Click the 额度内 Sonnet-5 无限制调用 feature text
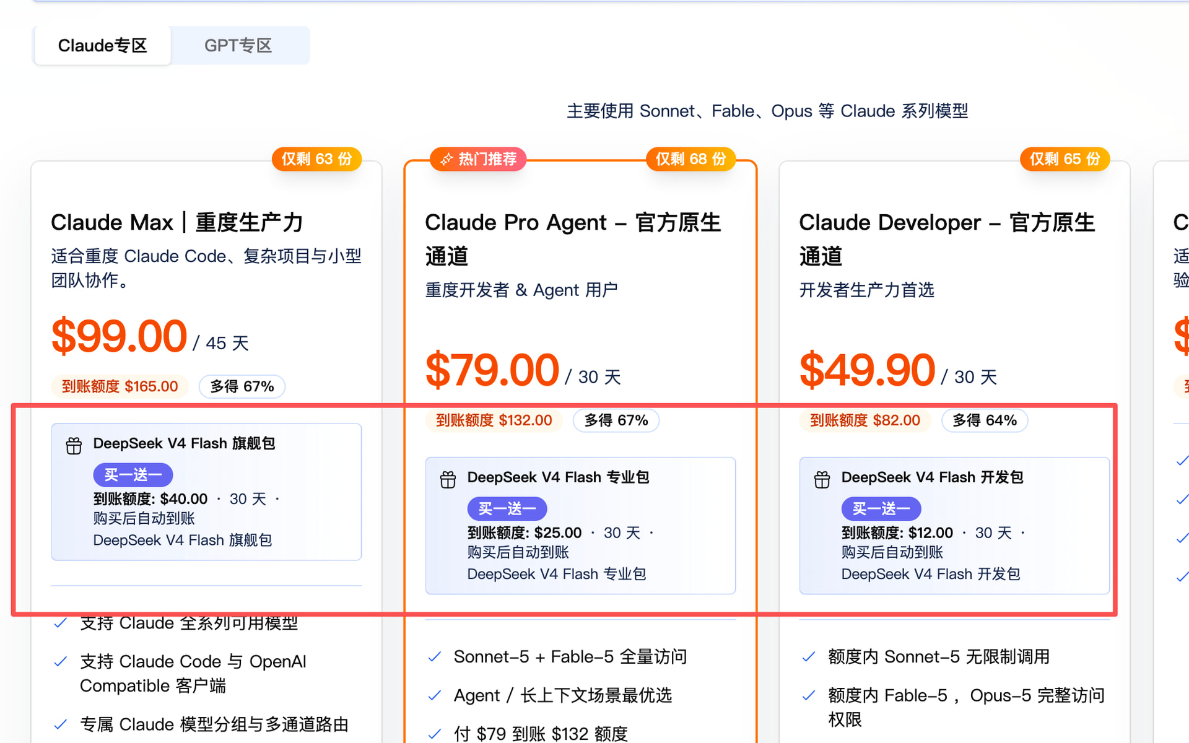This screenshot has width=1189, height=743. (x=939, y=657)
